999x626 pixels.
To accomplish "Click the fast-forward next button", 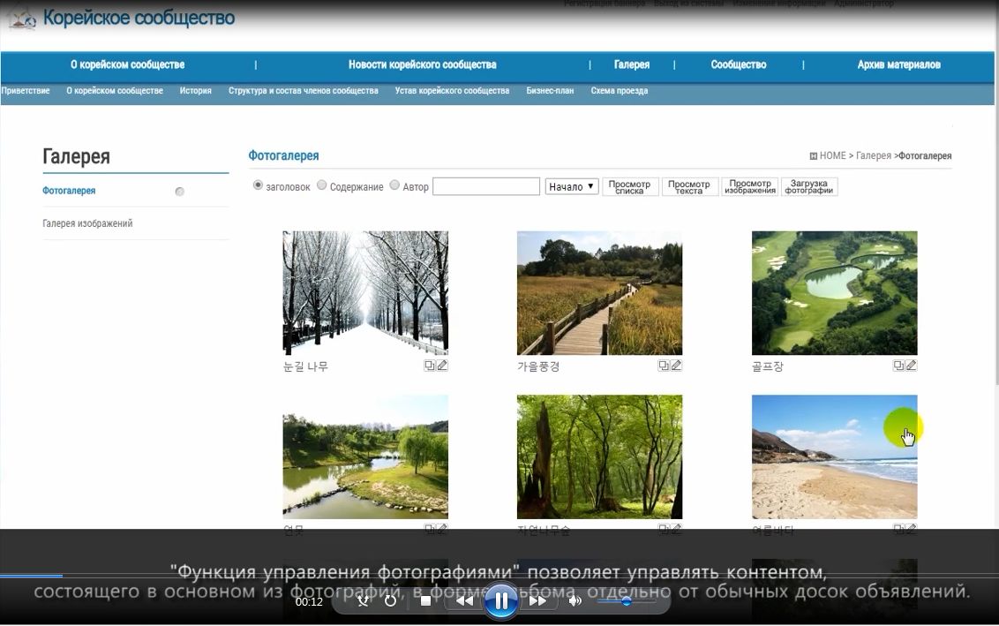I will pos(537,601).
